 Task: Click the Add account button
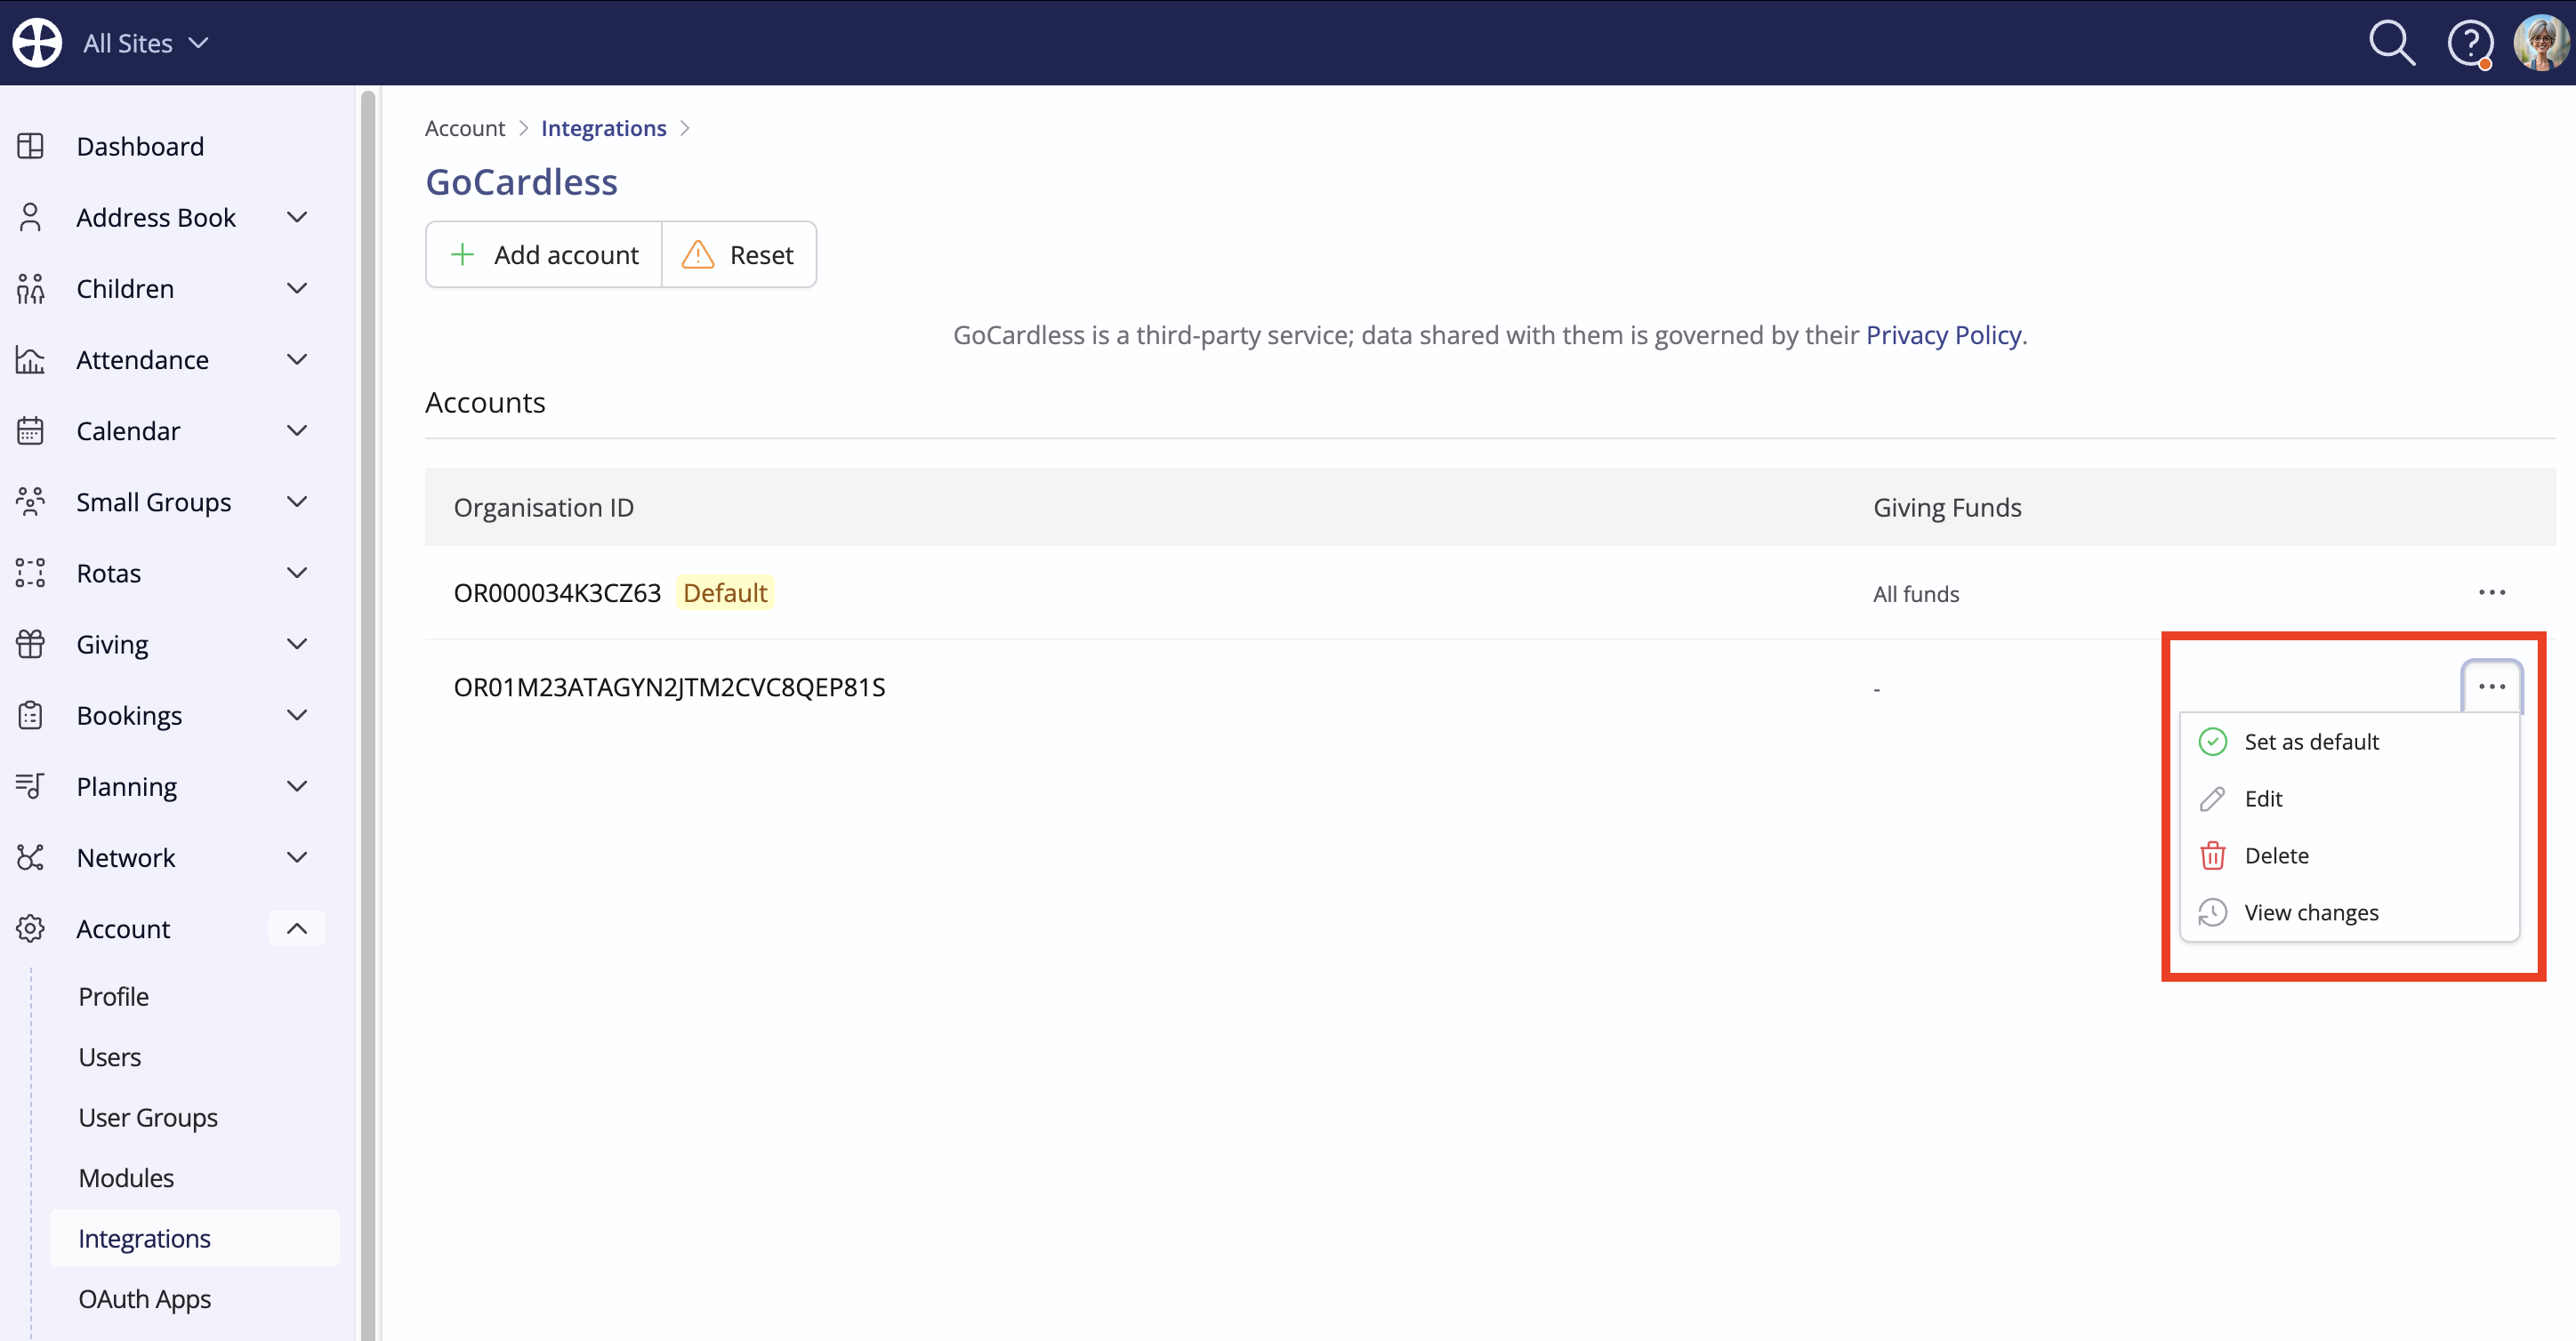[x=544, y=255]
